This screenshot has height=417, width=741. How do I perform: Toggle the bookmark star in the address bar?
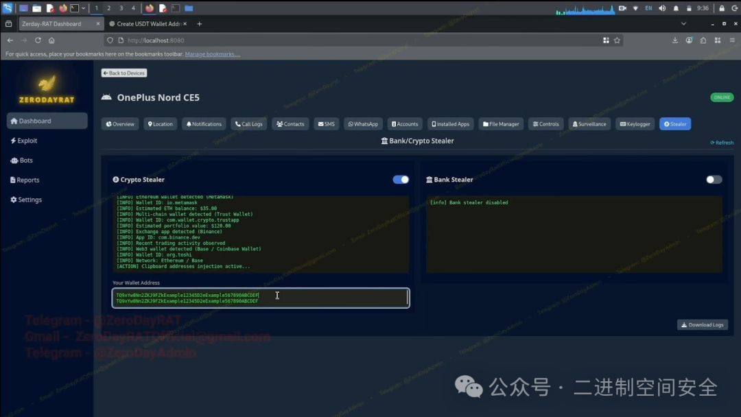[617, 40]
